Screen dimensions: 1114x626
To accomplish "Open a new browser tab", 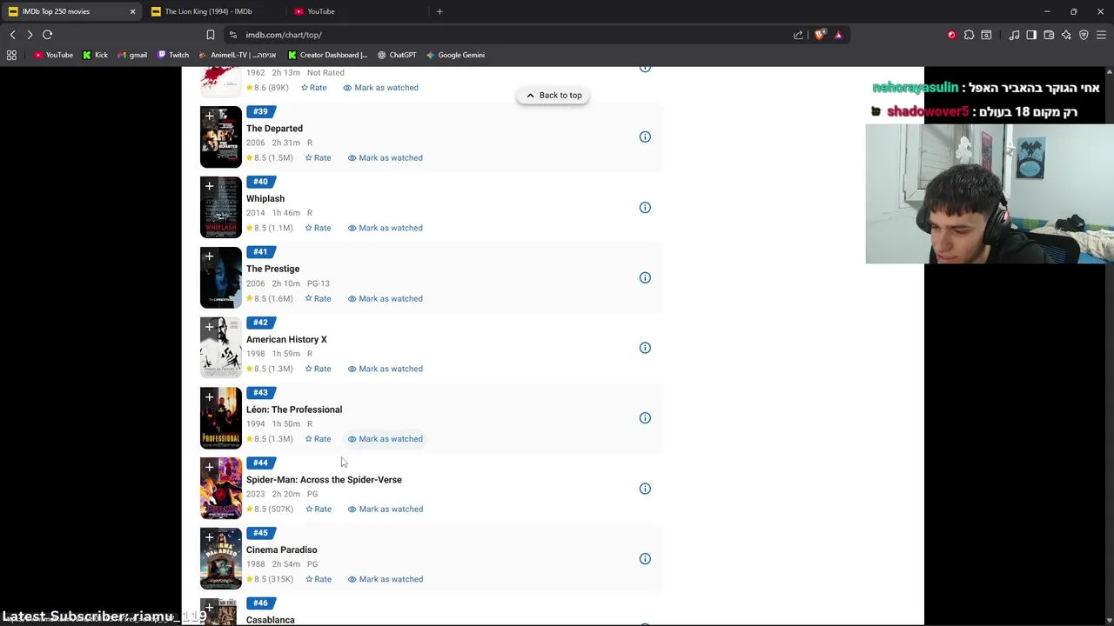I will [x=440, y=11].
